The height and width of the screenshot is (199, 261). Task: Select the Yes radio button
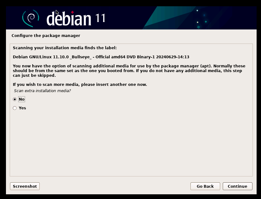[x=15, y=108]
